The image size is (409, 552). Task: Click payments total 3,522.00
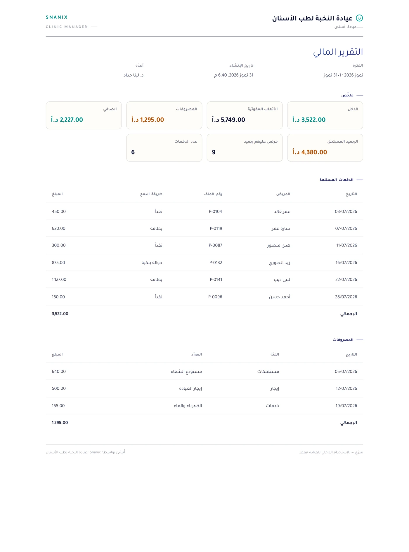point(60,314)
